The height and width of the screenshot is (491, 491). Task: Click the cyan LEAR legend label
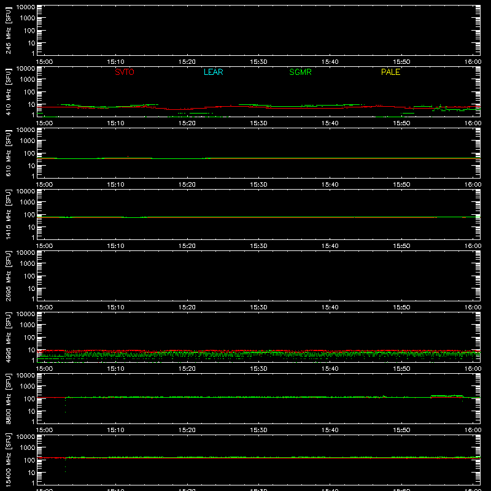[213, 72]
